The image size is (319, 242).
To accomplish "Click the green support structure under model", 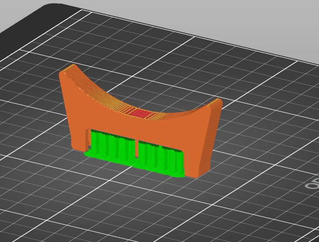I will click(134, 153).
